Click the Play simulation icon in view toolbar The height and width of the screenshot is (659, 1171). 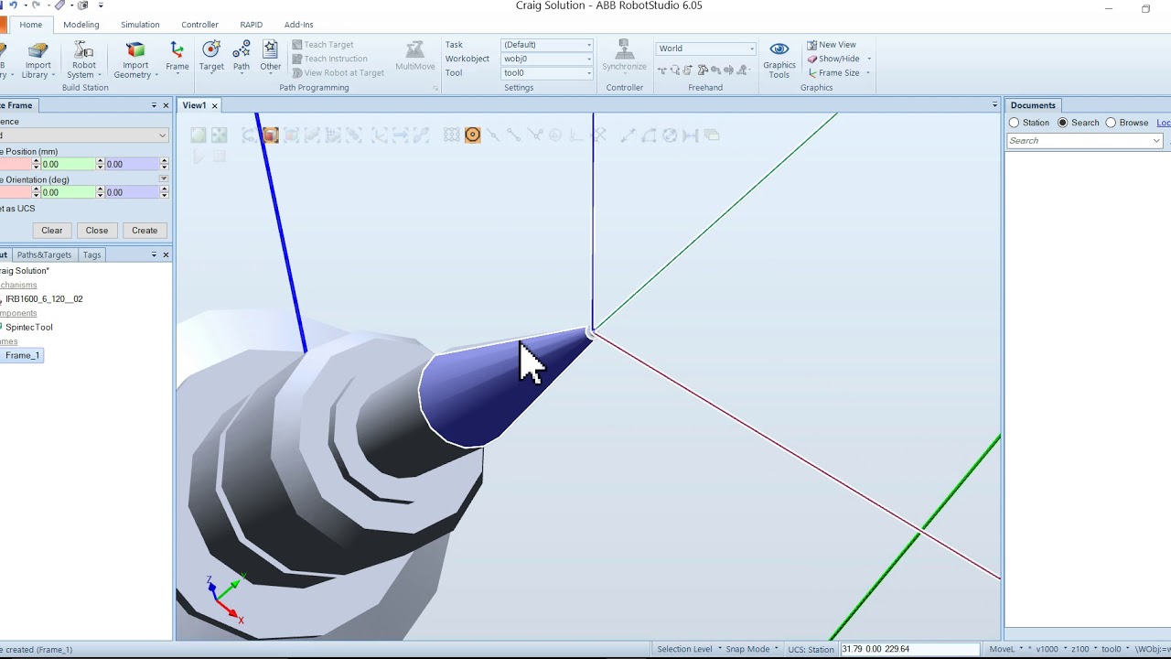click(x=199, y=157)
